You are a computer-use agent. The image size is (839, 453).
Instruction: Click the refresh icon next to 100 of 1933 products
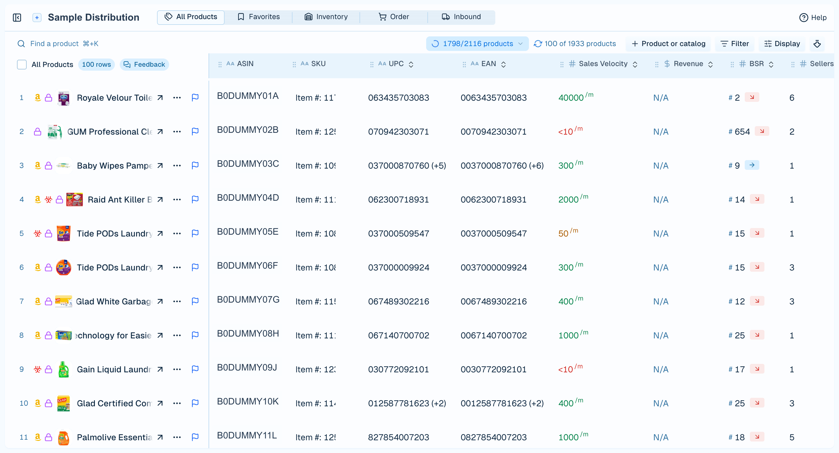pyautogui.click(x=538, y=44)
